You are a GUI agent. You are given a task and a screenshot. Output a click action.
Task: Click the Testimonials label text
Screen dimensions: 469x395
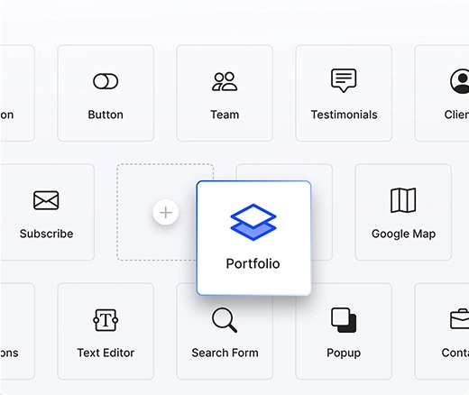[x=344, y=115]
